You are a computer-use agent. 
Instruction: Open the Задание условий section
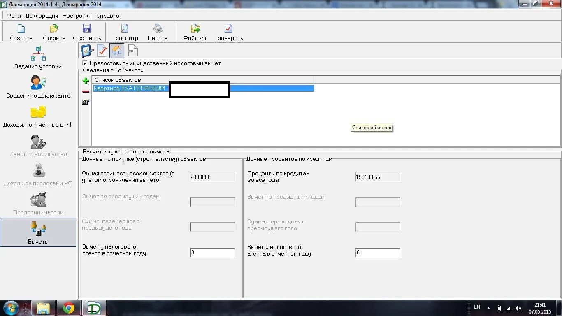coord(38,58)
